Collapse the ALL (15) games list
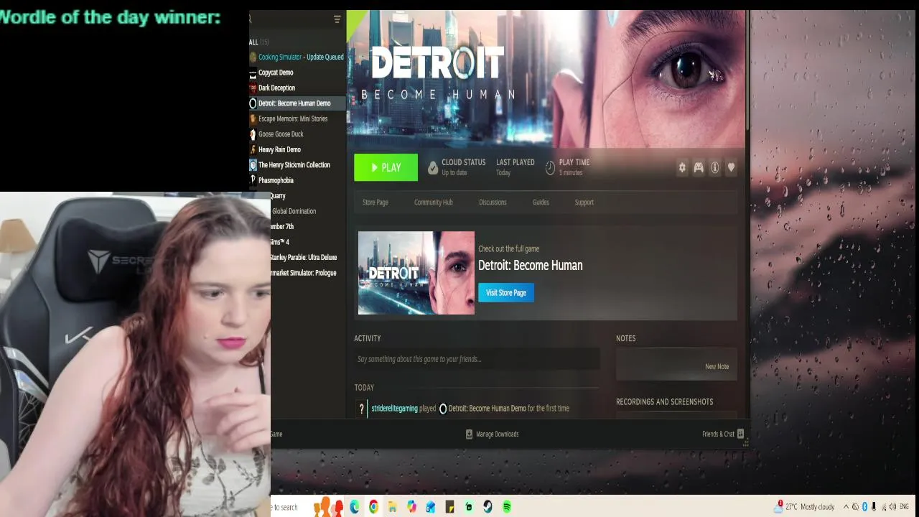Image resolution: width=919 pixels, height=517 pixels. 258,42
